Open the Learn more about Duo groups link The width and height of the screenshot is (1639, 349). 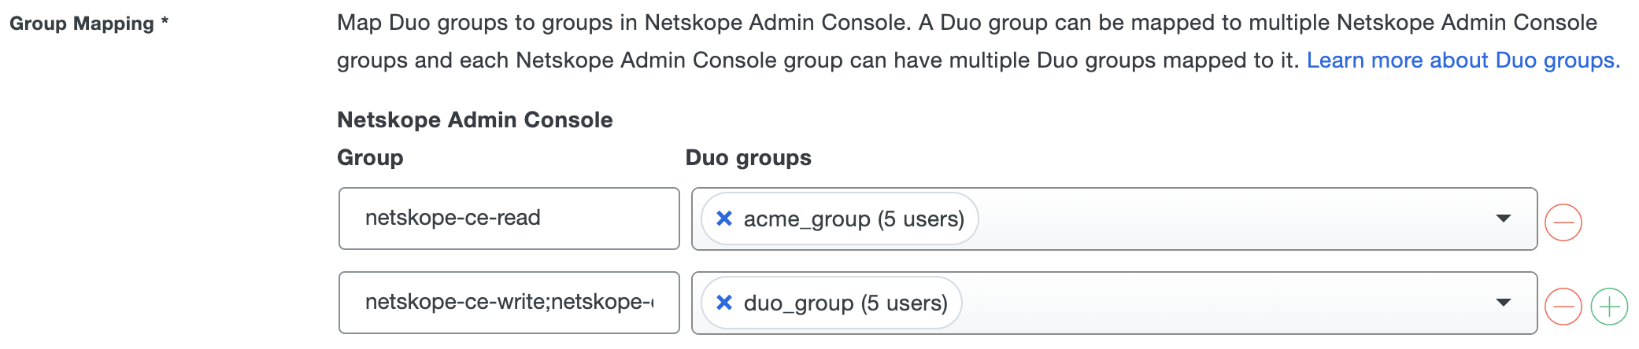(x=1463, y=61)
